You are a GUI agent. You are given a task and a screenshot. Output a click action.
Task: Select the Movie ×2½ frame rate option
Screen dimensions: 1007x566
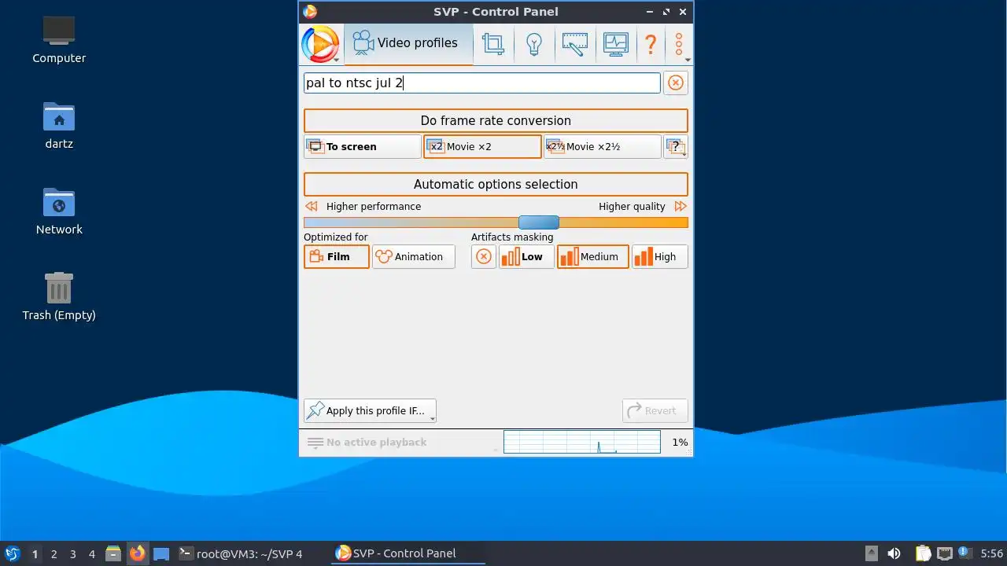pyautogui.click(x=602, y=146)
